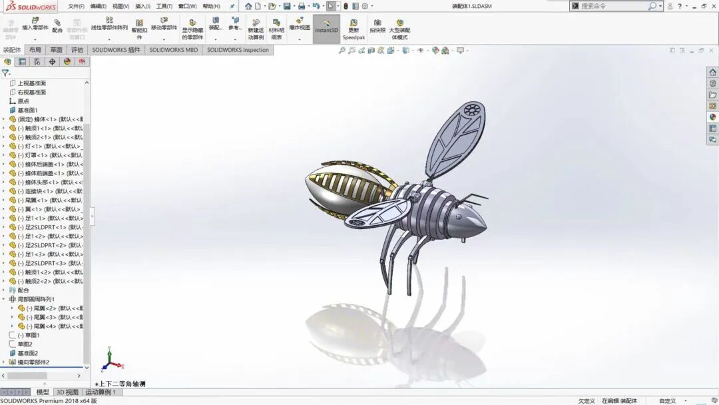Expand the 镜向零部件2 node

tap(4, 362)
